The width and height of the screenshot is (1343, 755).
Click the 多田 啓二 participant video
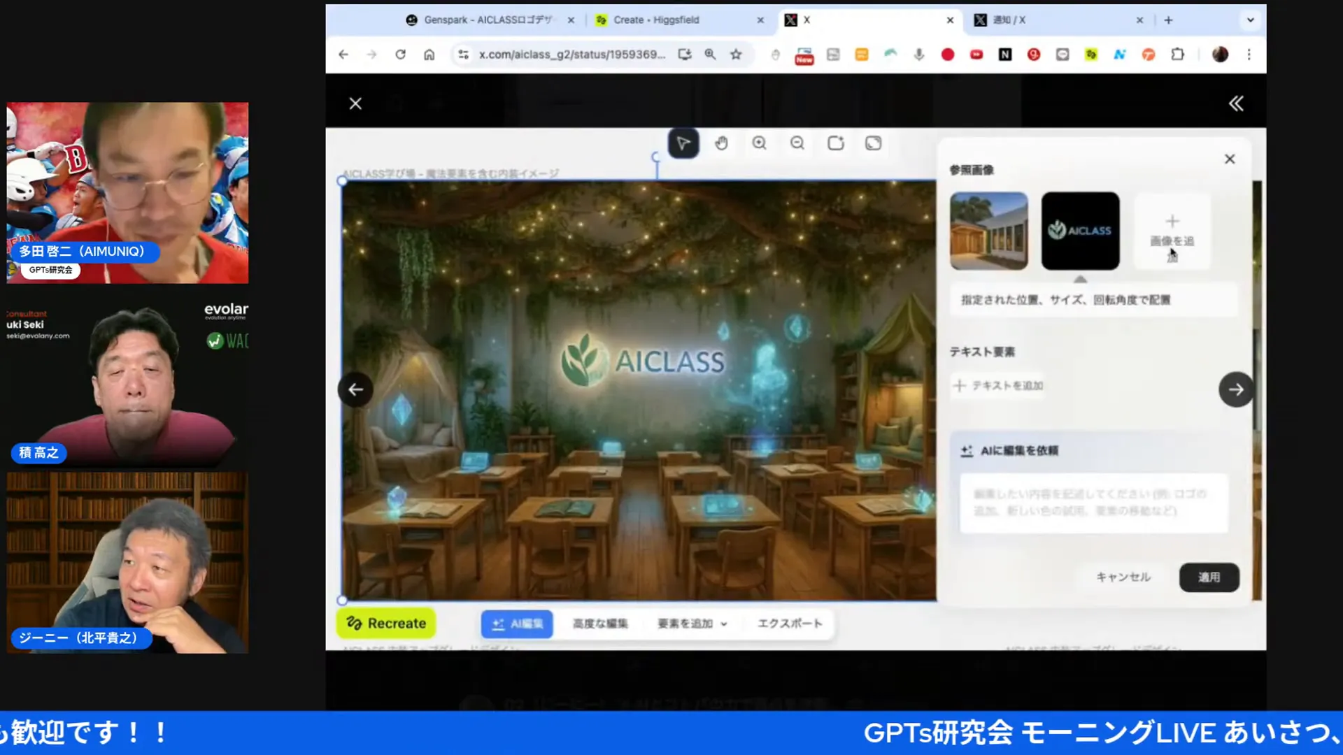127,193
